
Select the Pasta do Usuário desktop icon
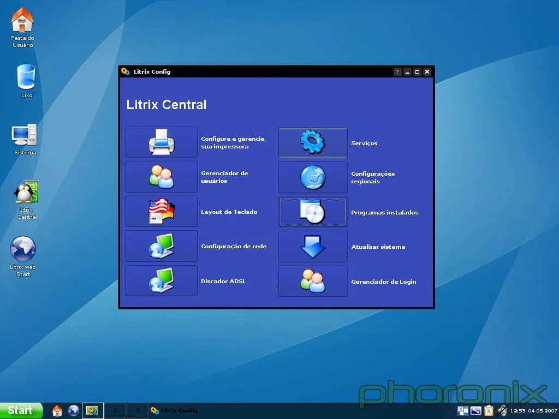(22, 28)
